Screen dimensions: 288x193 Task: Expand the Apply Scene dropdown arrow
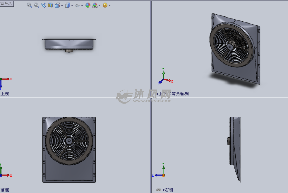point(99,6)
